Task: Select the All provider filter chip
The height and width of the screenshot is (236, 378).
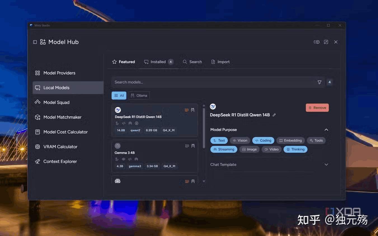Action: [119, 96]
